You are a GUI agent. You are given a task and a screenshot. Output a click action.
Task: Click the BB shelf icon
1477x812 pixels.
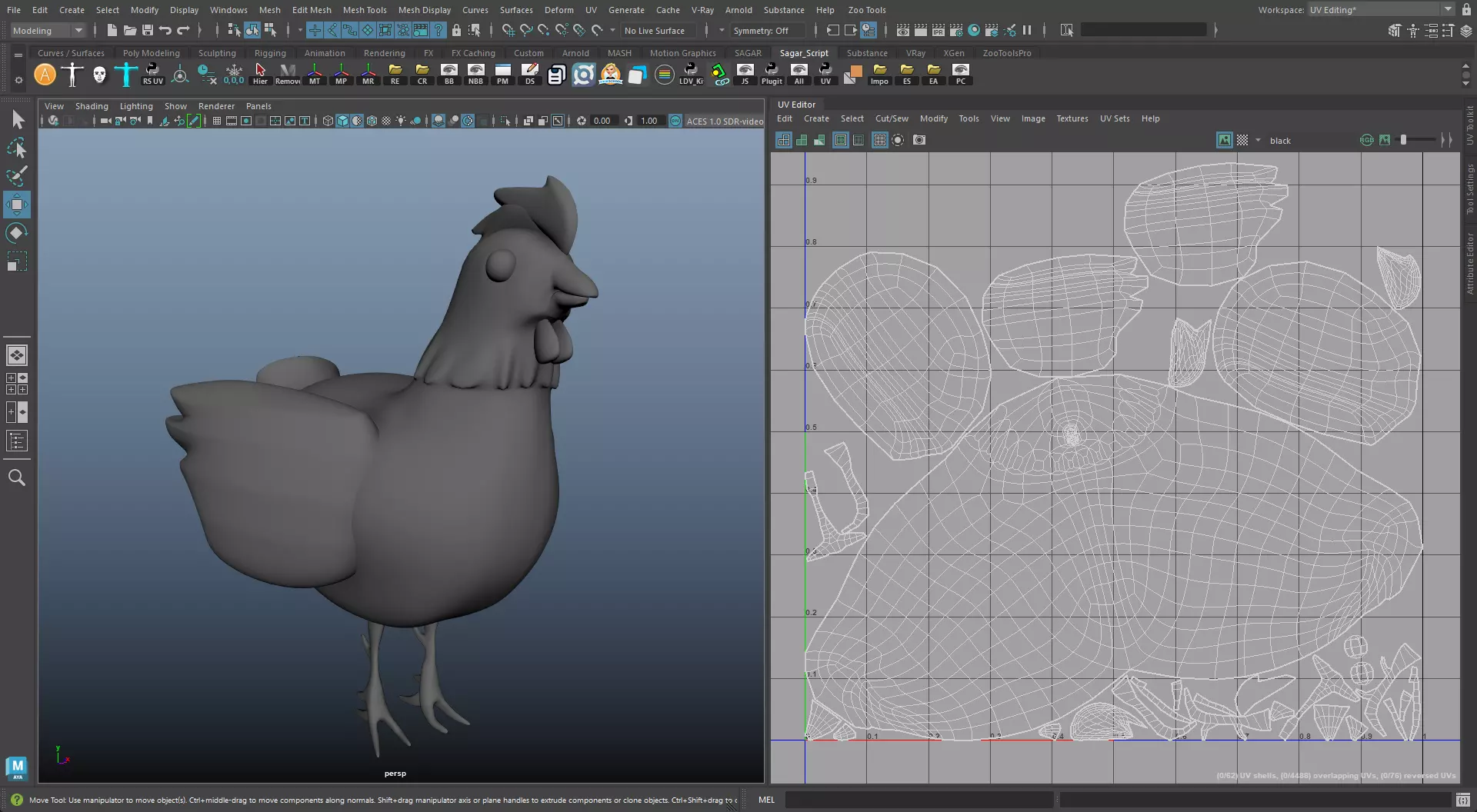(449, 75)
